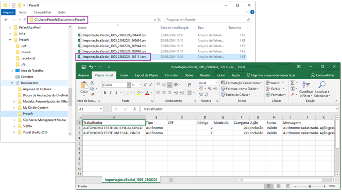Click the Accounting Number Format icon
Image resolution: width=342 pixels, height=192 pixels.
pyautogui.click(x=201, y=89)
